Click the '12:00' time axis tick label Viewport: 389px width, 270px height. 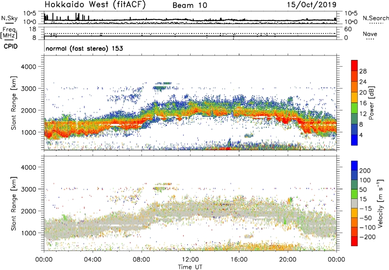tap(190, 260)
